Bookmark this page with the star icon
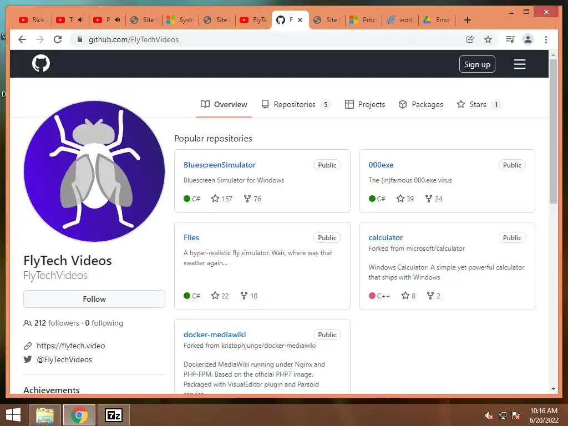This screenshot has height=426, width=568. 488,39
